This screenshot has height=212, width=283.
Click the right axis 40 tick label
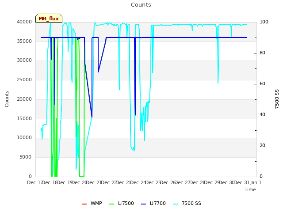pyautogui.click(x=262, y=115)
